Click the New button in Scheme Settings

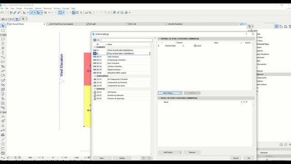102,158
